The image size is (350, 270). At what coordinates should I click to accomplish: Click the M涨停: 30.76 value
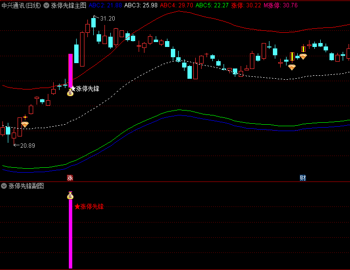click(x=281, y=5)
